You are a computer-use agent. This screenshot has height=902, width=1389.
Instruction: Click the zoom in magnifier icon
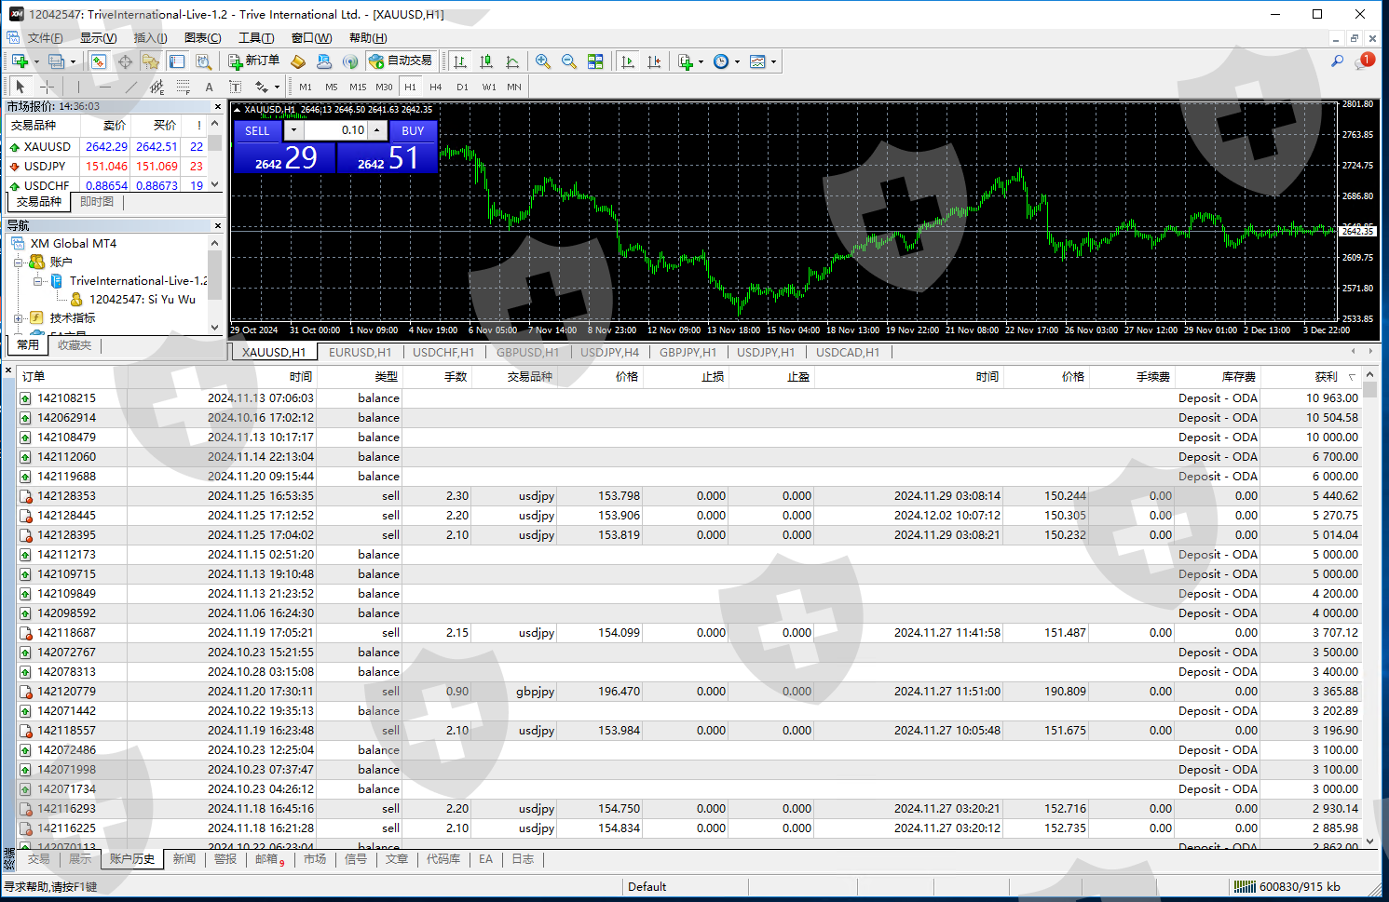click(x=542, y=61)
